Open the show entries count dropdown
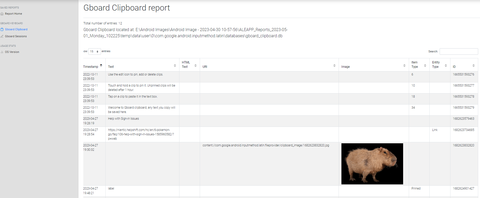The height and width of the screenshot is (198, 480). (x=94, y=51)
